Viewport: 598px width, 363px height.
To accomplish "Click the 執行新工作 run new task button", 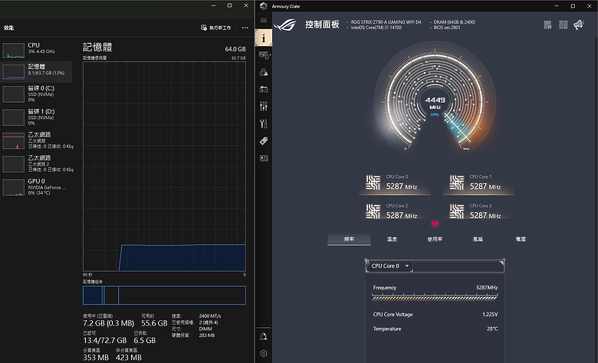I will [216, 28].
